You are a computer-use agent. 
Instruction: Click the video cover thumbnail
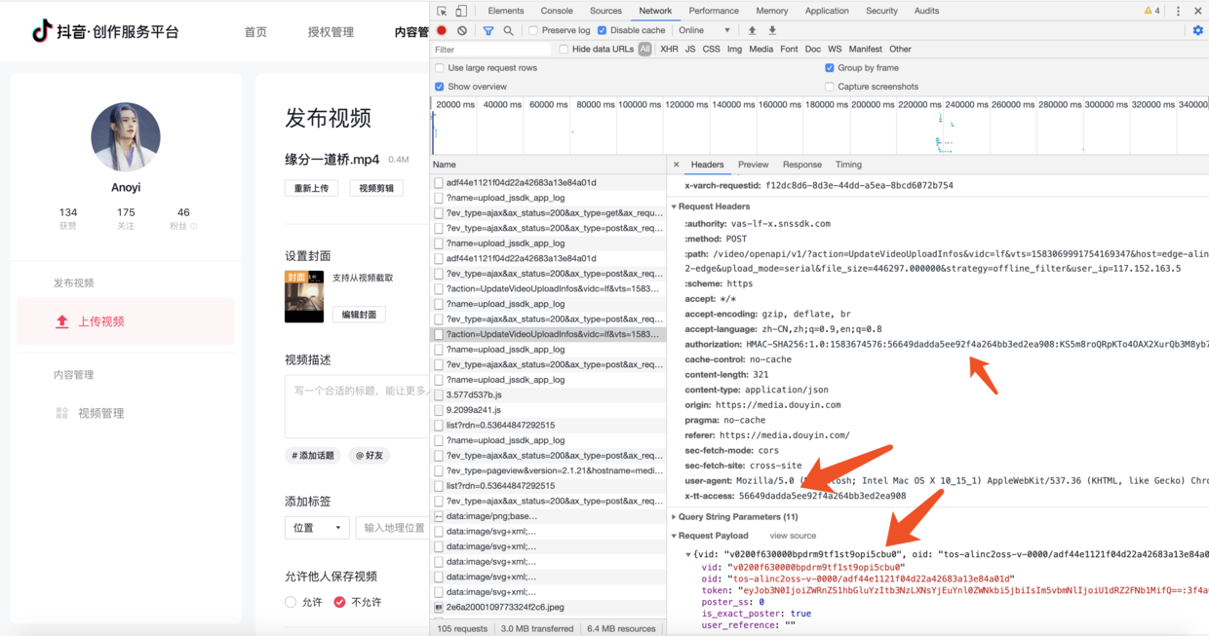304,296
